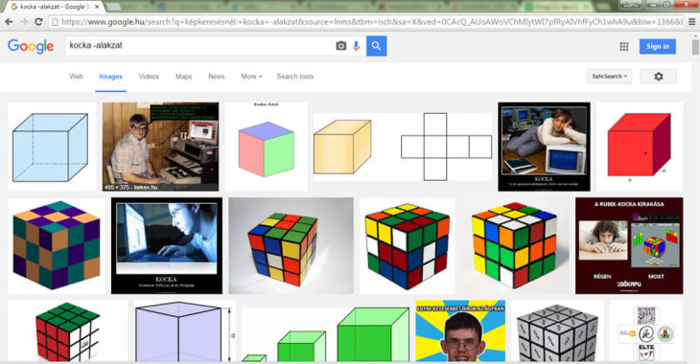Start search by image via camera icon
The height and width of the screenshot is (364, 700).
[x=341, y=46]
